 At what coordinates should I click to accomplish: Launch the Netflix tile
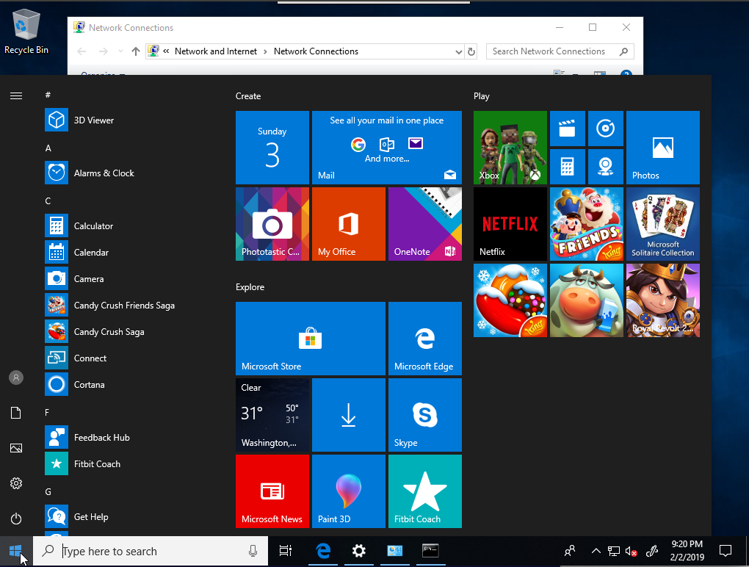[510, 224]
